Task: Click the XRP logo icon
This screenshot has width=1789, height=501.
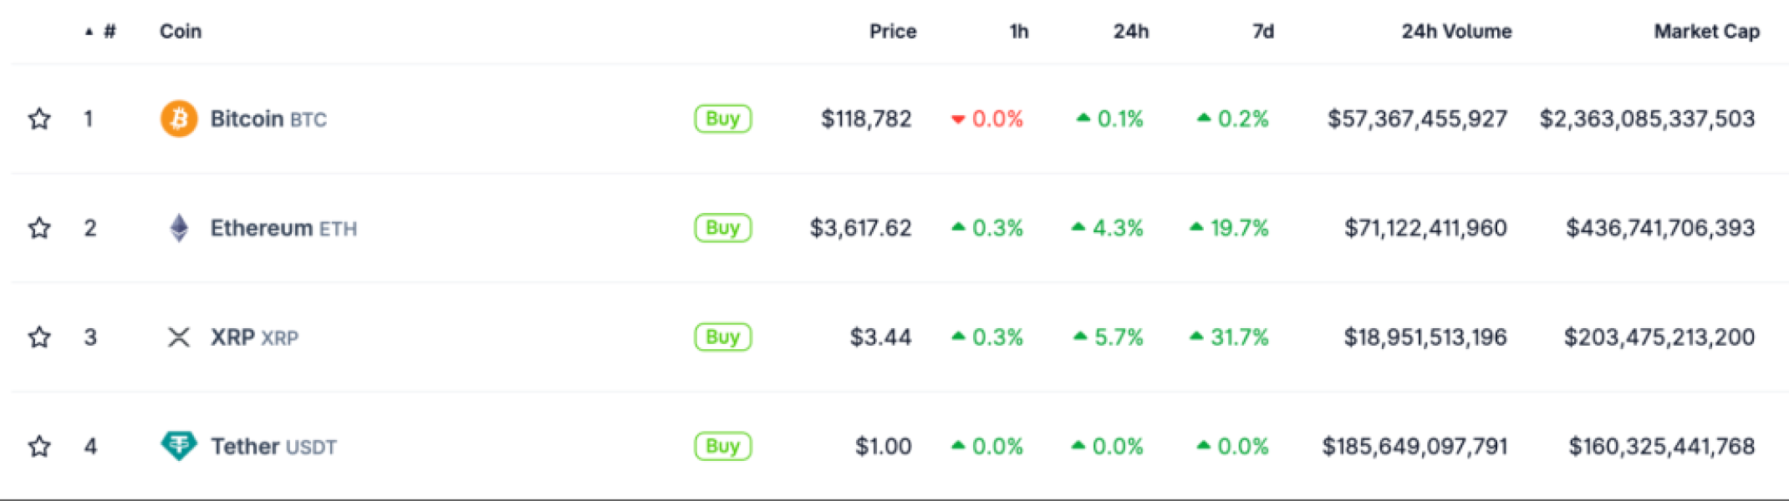Action: click(x=178, y=337)
